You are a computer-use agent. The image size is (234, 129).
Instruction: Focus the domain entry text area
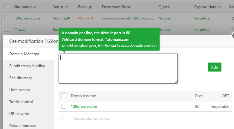tap(118, 69)
